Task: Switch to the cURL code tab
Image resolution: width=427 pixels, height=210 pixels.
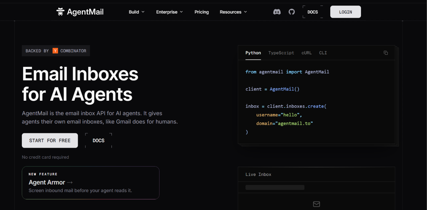Action: click(x=307, y=53)
